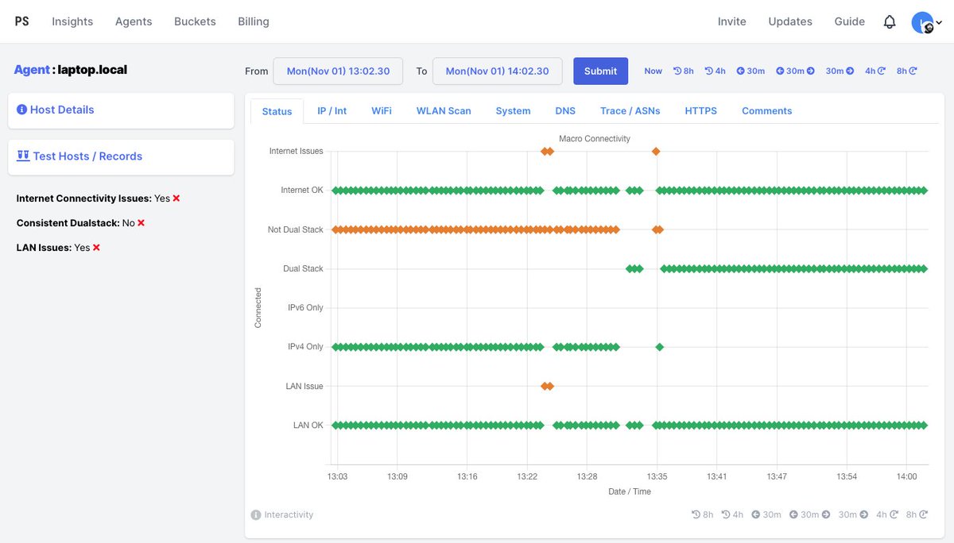Open the Trace / ASNs tab
Screen dimensions: 954x543
[630, 111]
